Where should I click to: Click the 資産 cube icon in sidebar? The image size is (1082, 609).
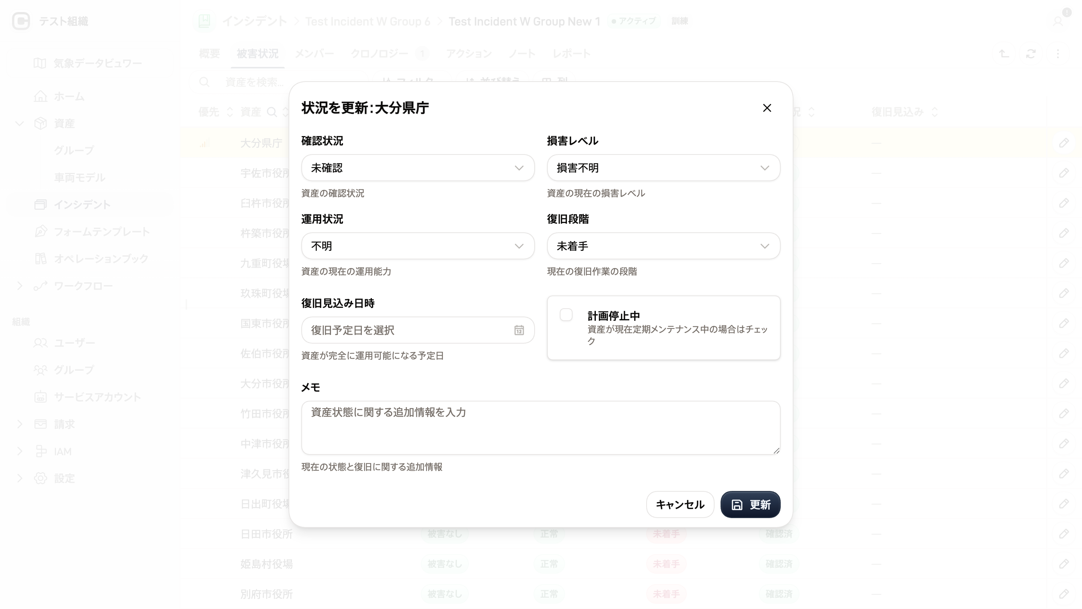pyautogui.click(x=40, y=123)
